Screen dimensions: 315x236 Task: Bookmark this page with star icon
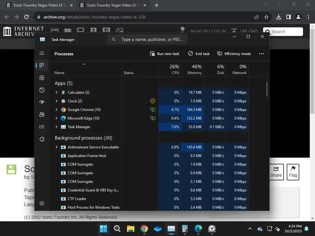(x=266, y=17)
